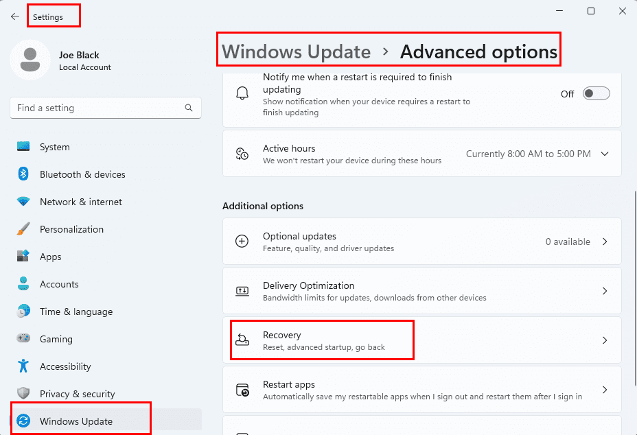The height and width of the screenshot is (435, 637).
Task: Go to Network & internet
Action: [x=106, y=202]
